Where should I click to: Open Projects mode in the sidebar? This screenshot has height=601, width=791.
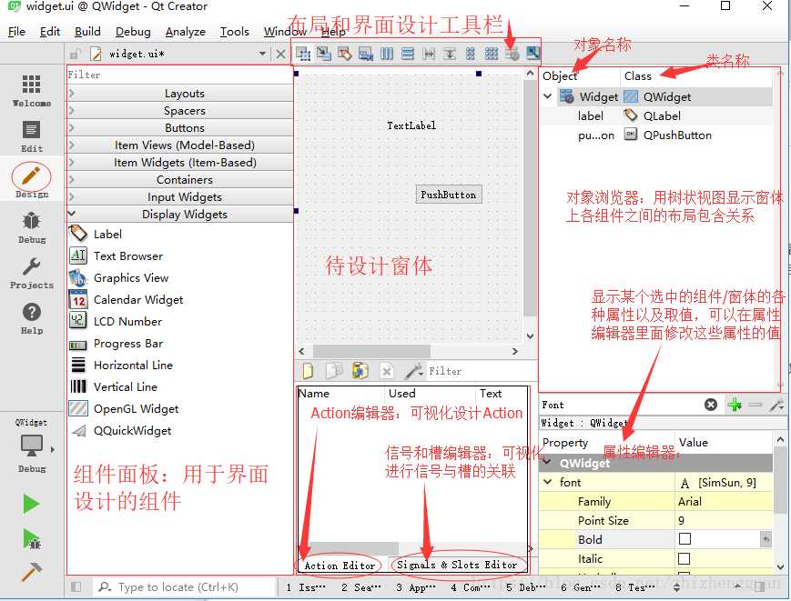(31, 273)
